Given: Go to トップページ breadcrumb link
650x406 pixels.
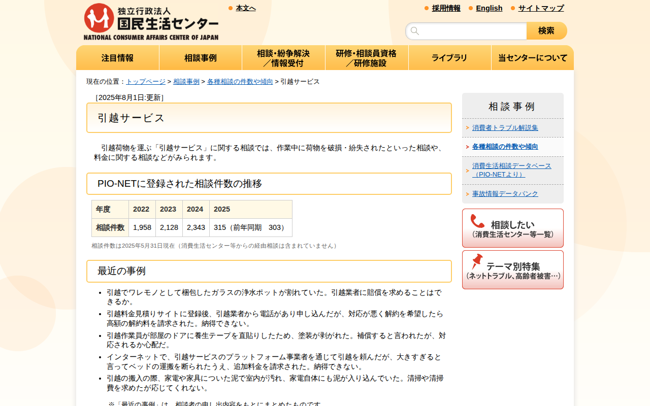Looking at the screenshot, I should (146, 81).
